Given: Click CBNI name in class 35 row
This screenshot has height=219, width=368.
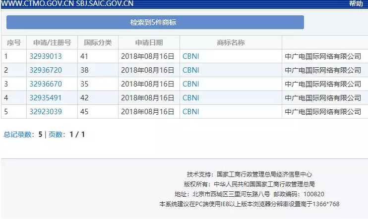Looking at the screenshot, I should click(190, 84).
